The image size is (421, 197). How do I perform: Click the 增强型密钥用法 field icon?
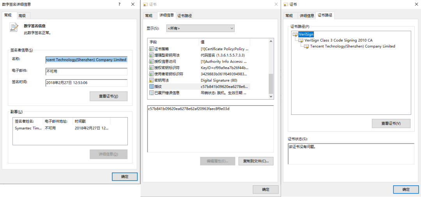tap(151, 55)
